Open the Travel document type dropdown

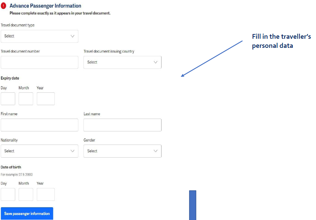tap(39, 36)
